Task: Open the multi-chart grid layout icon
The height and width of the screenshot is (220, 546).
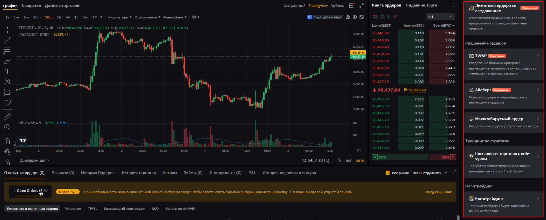Action: click(351, 5)
